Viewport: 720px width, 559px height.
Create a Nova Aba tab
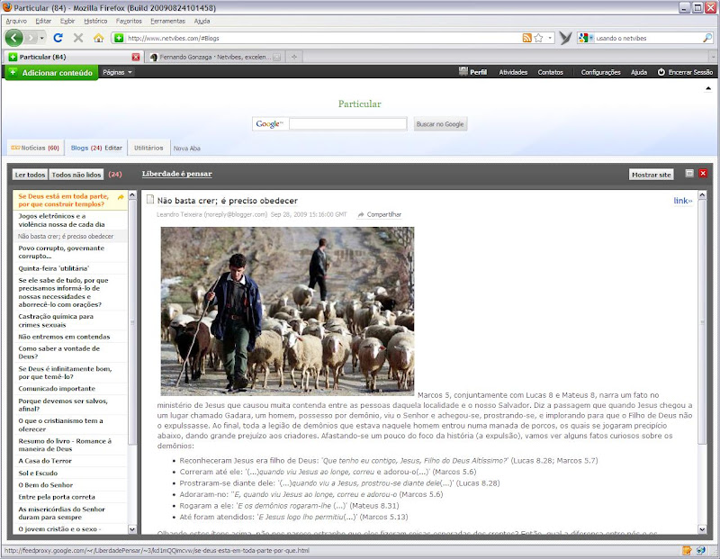pos(186,149)
